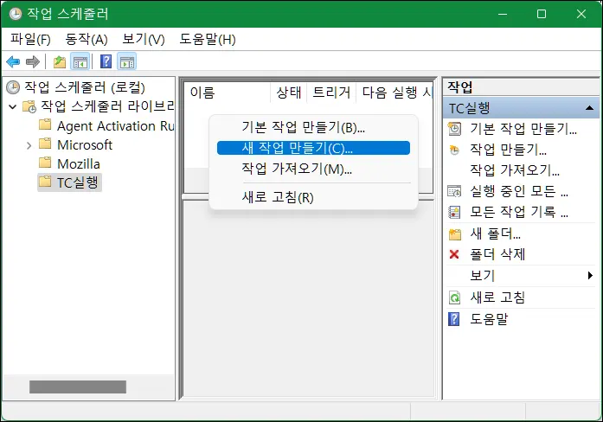Click the Microsoft folder icon in the tree

tap(45, 144)
